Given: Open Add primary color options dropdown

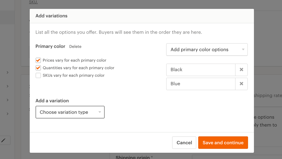Looking at the screenshot, I should (x=207, y=49).
